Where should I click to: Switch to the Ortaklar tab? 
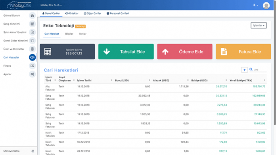click(72, 13)
